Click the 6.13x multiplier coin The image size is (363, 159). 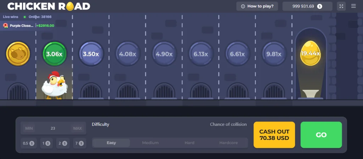[x=201, y=54]
